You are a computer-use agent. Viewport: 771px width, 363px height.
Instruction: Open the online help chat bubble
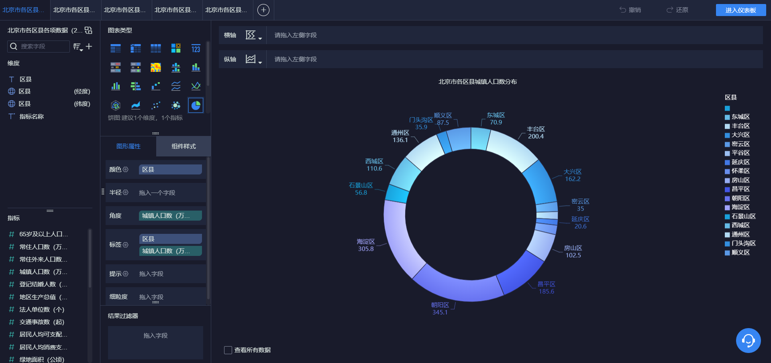pyautogui.click(x=748, y=341)
